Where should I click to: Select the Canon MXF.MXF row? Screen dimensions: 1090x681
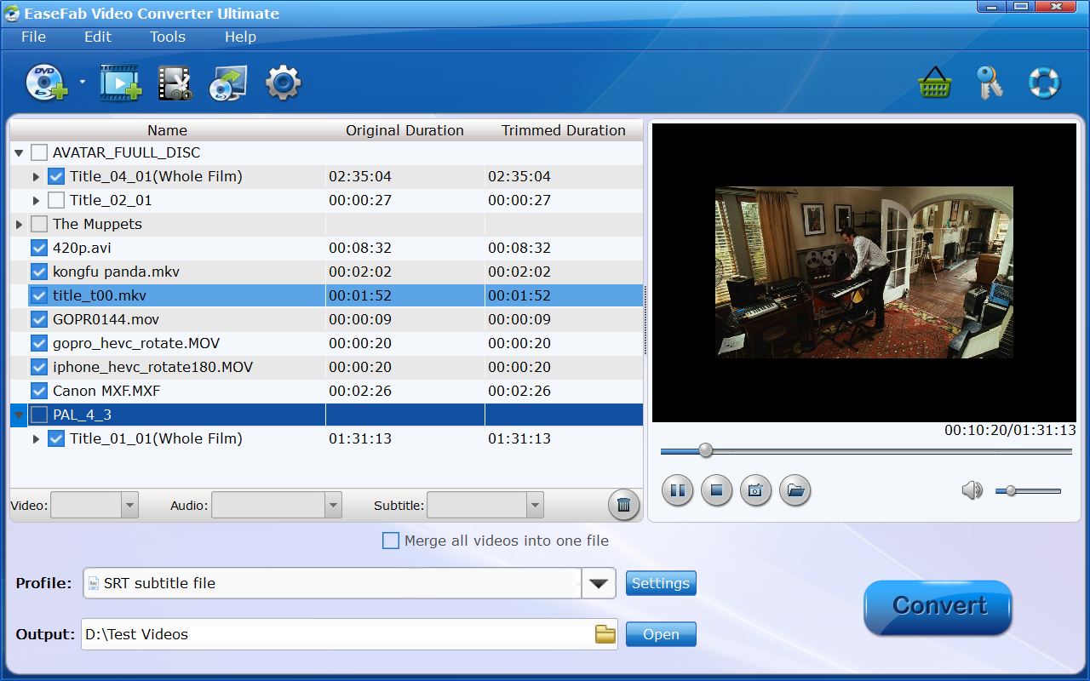327,391
